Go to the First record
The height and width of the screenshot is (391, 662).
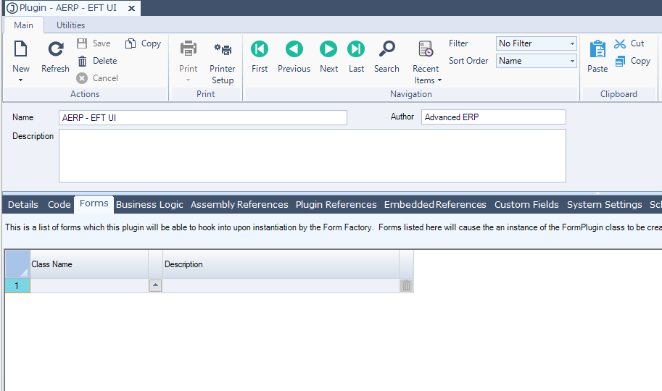pos(260,49)
